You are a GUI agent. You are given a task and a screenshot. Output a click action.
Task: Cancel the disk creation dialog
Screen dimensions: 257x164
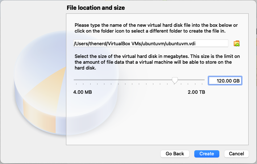pyautogui.click(x=236, y=154)
